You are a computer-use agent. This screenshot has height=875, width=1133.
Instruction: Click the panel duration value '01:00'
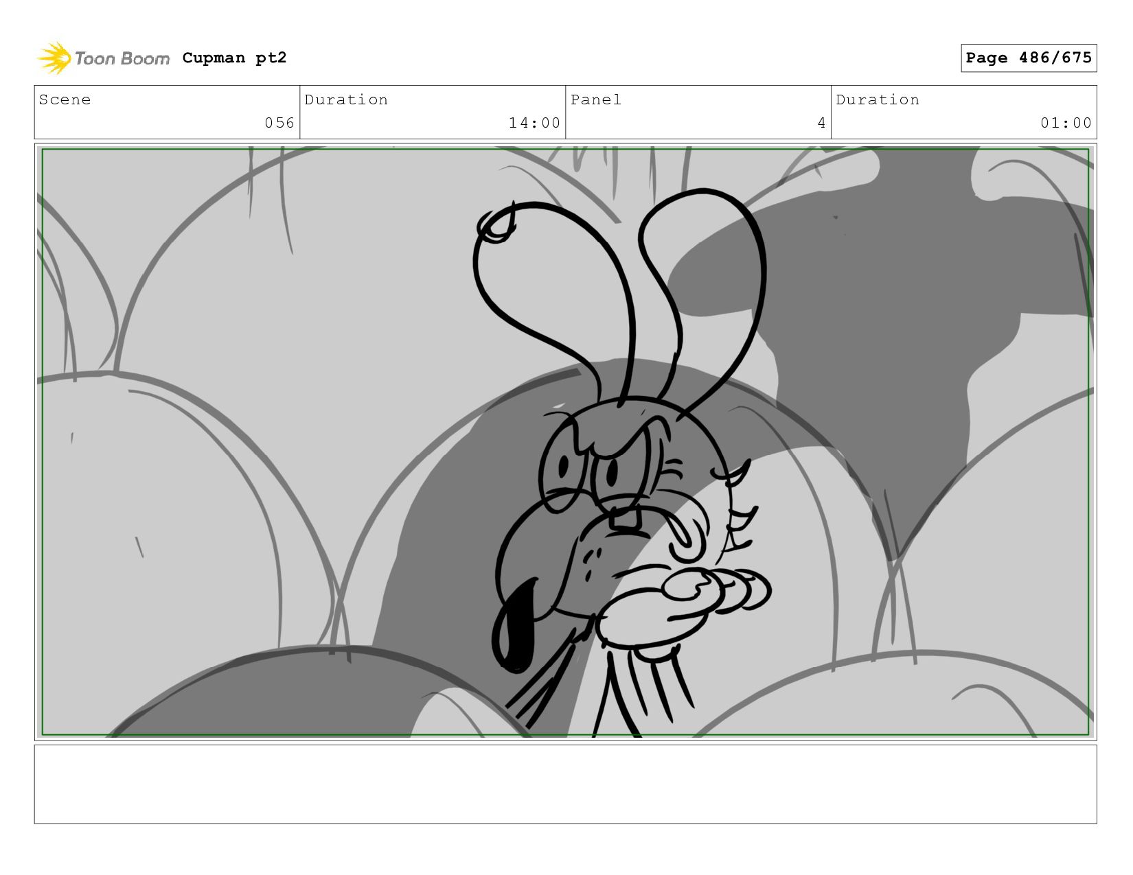pos(1066,123)
